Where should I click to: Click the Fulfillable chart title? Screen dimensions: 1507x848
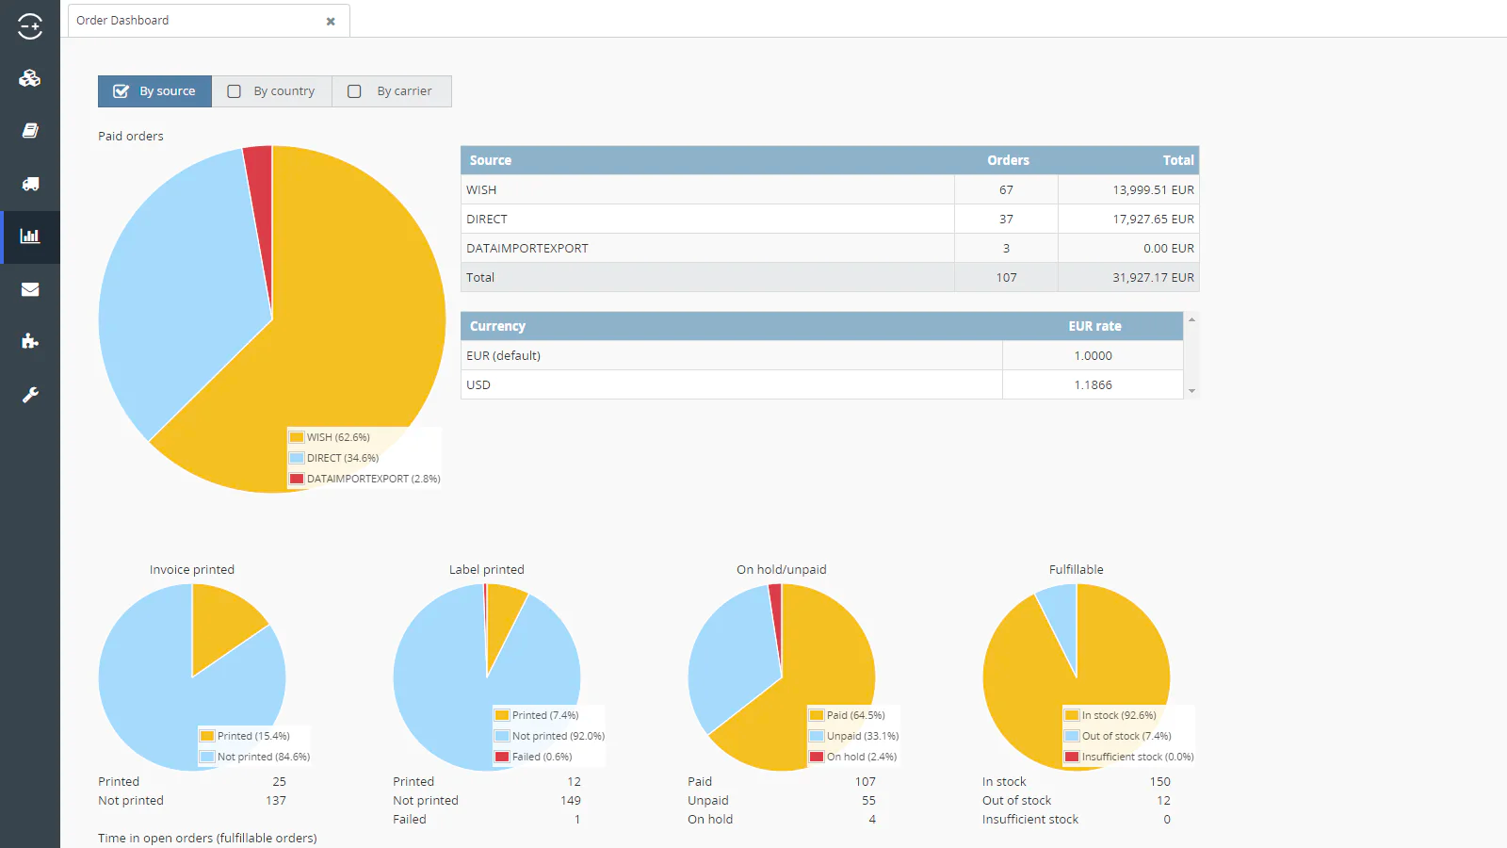click(x=1077, y=570)
